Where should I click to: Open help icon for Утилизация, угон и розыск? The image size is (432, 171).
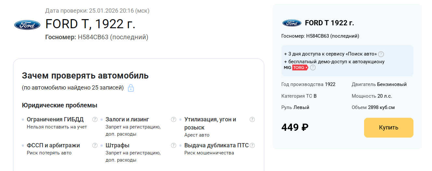[252, 119]
